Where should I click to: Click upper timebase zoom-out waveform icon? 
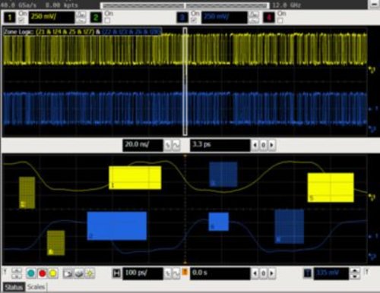[x=176, y=145]
